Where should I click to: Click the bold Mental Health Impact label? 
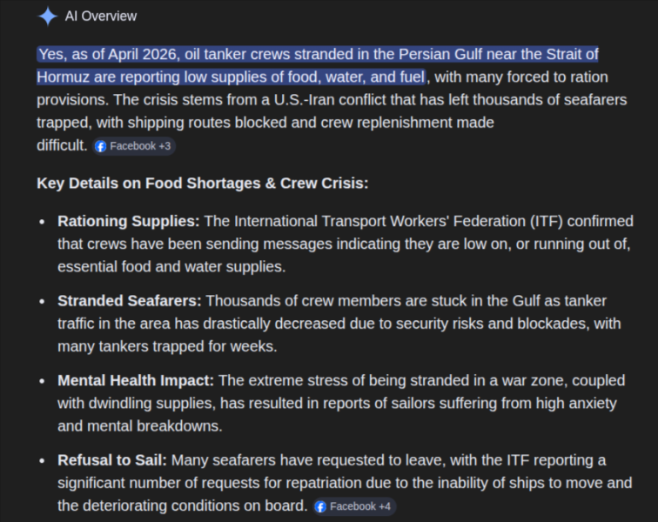(136, 380)
